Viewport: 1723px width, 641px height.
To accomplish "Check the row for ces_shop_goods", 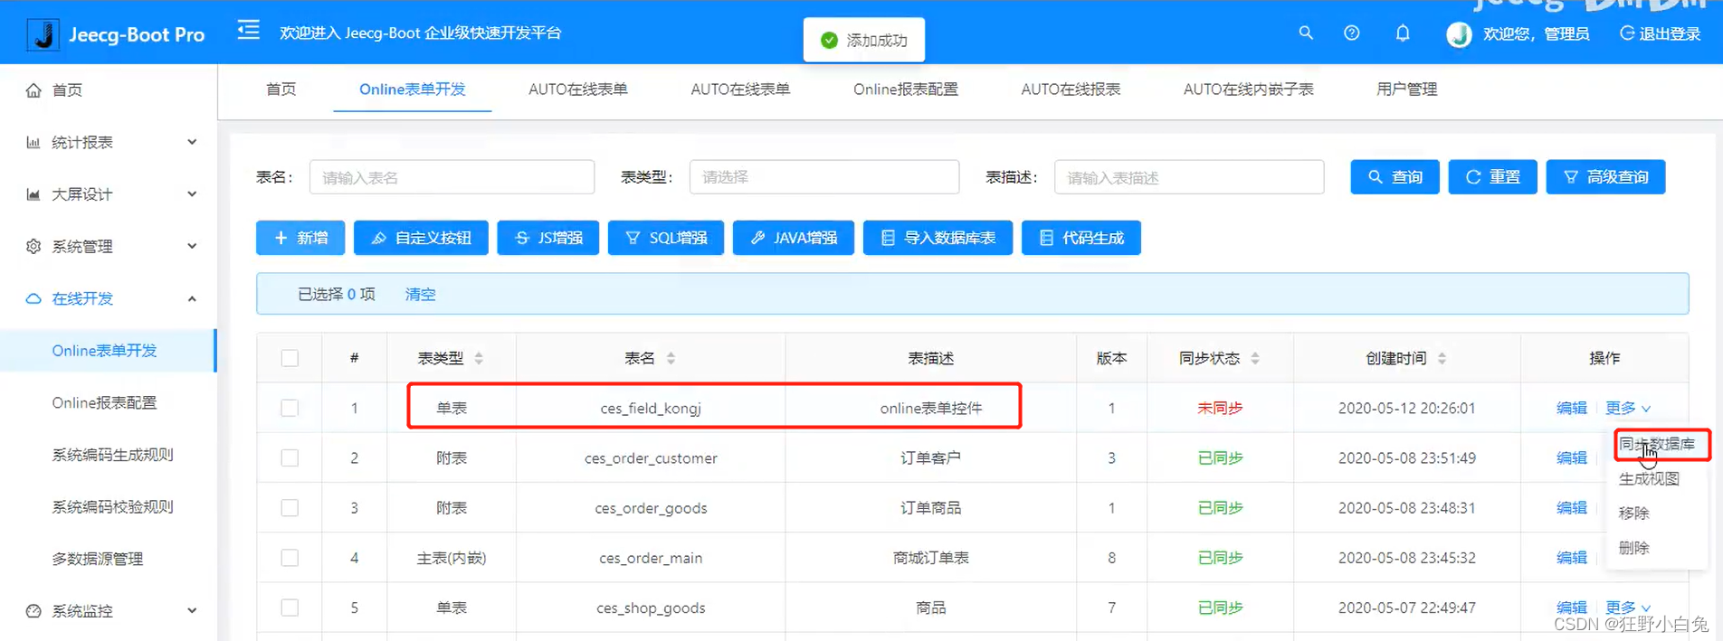I will click(290, 608).
